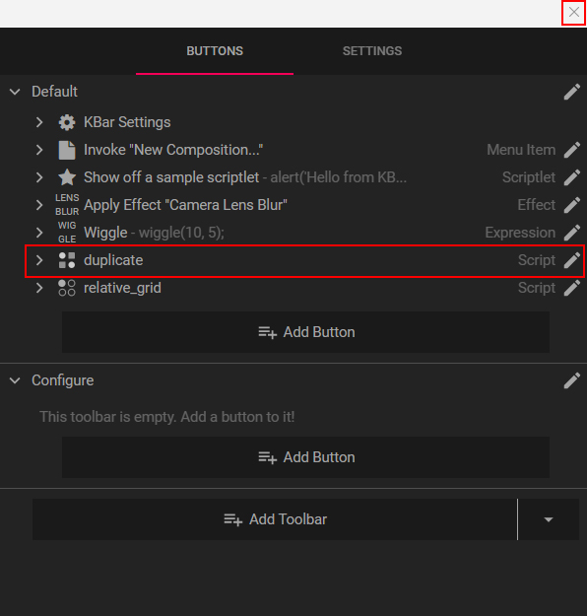Click the Add Toolbar button

(x=275, y=519)
